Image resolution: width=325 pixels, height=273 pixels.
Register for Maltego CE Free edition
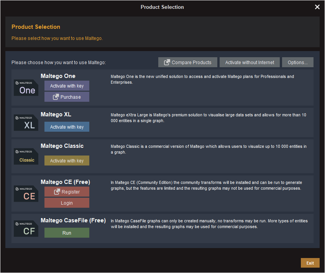[x=67, y=192]
